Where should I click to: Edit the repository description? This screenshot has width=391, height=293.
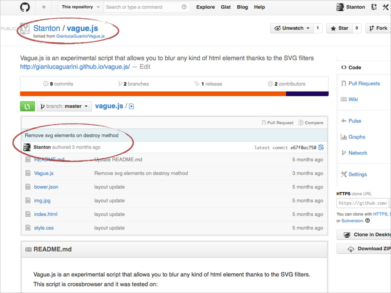(145, 67)
